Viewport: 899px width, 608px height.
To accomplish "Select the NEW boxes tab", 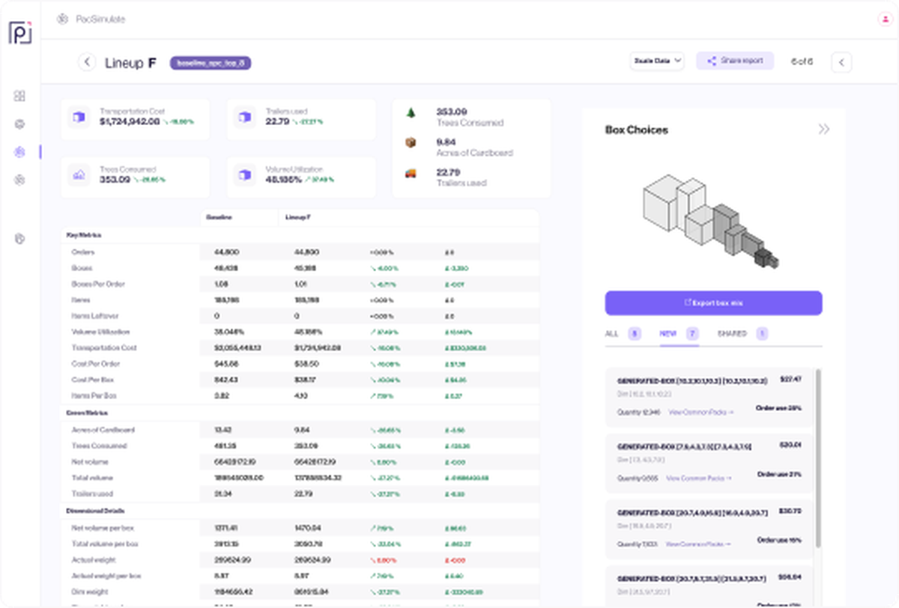I will (679, 334).
